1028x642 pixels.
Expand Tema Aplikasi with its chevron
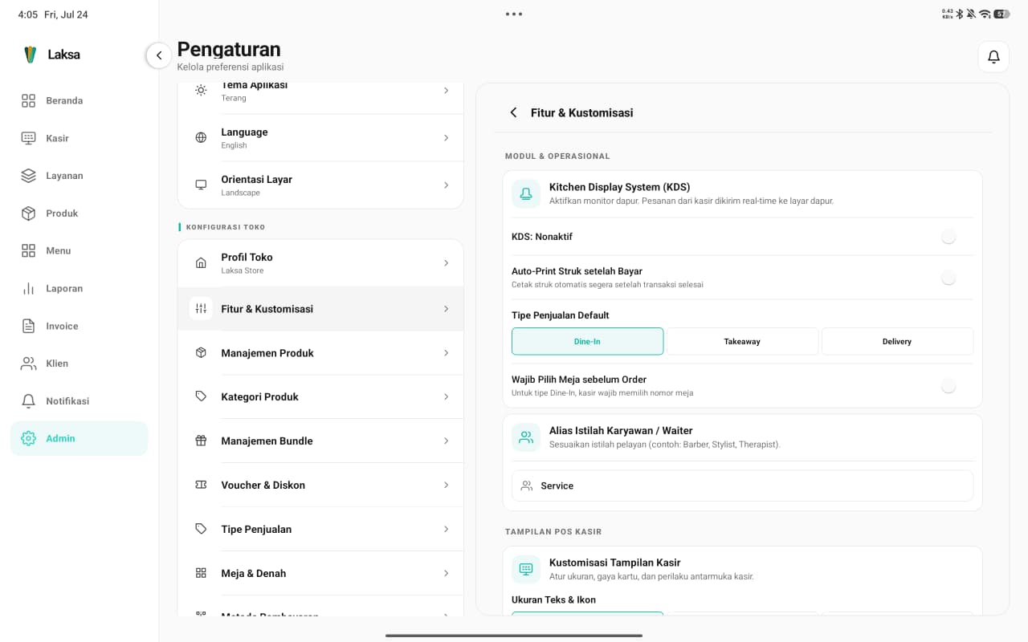[447, 91]
